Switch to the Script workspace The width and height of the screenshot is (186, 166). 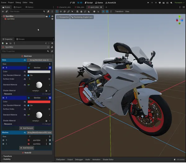coord(89,2)
